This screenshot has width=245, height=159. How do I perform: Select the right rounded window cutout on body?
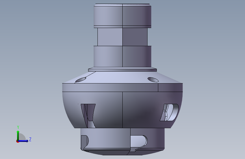coord(169,112)
